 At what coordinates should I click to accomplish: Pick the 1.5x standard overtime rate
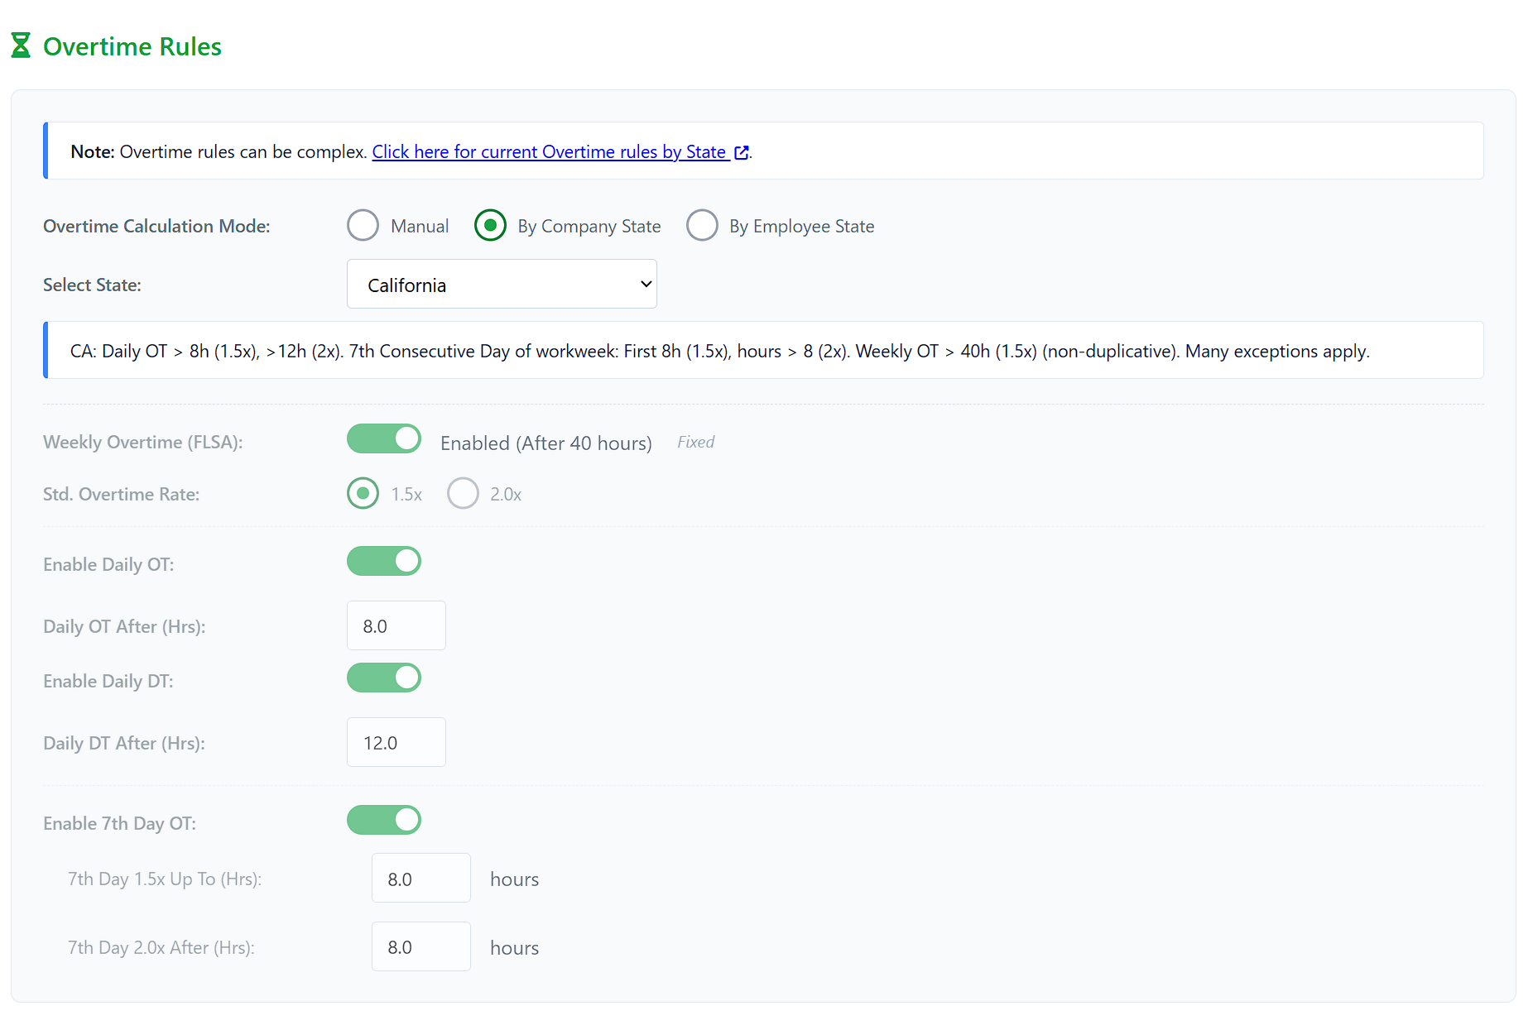point(363,494)
